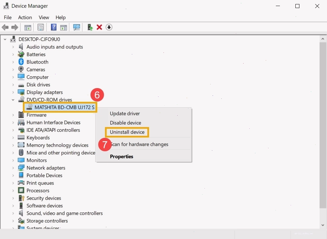Viewport: 327px width, 239px height.
Task: Click the Update device driver toolbar icon
Action: coord(90,27)
